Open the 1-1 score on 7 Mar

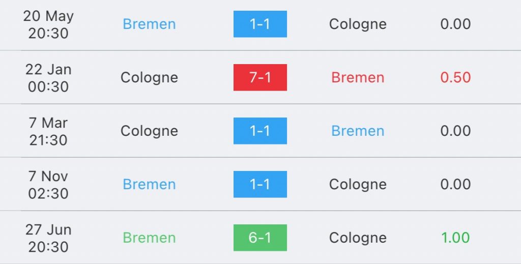coord(260,131)
